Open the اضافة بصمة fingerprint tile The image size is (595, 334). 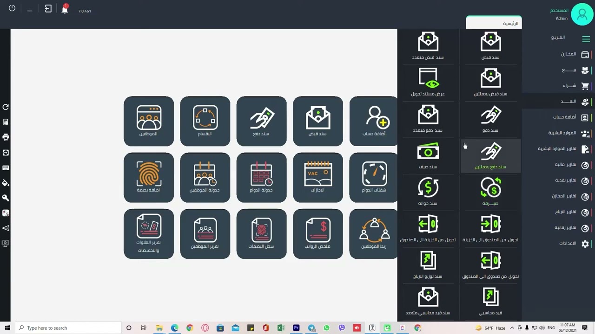coord(149,177)
